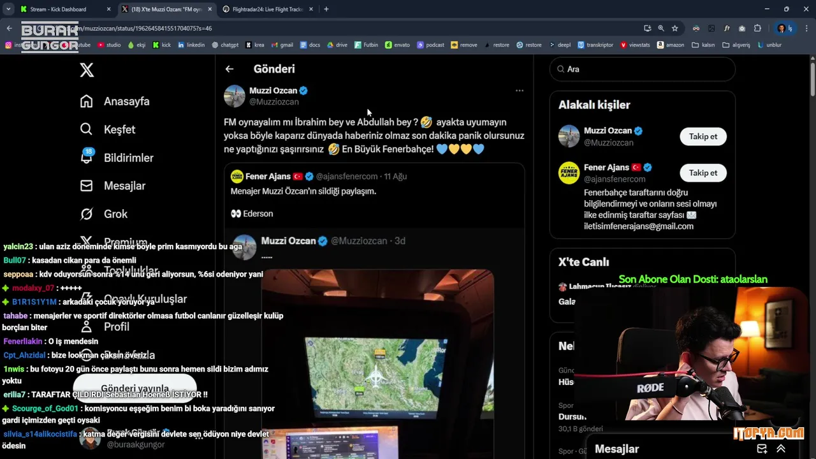The width and height of the screenshot is (816, 459).
Task: Open Chrome three-dot menu
Action: [807, 28]
